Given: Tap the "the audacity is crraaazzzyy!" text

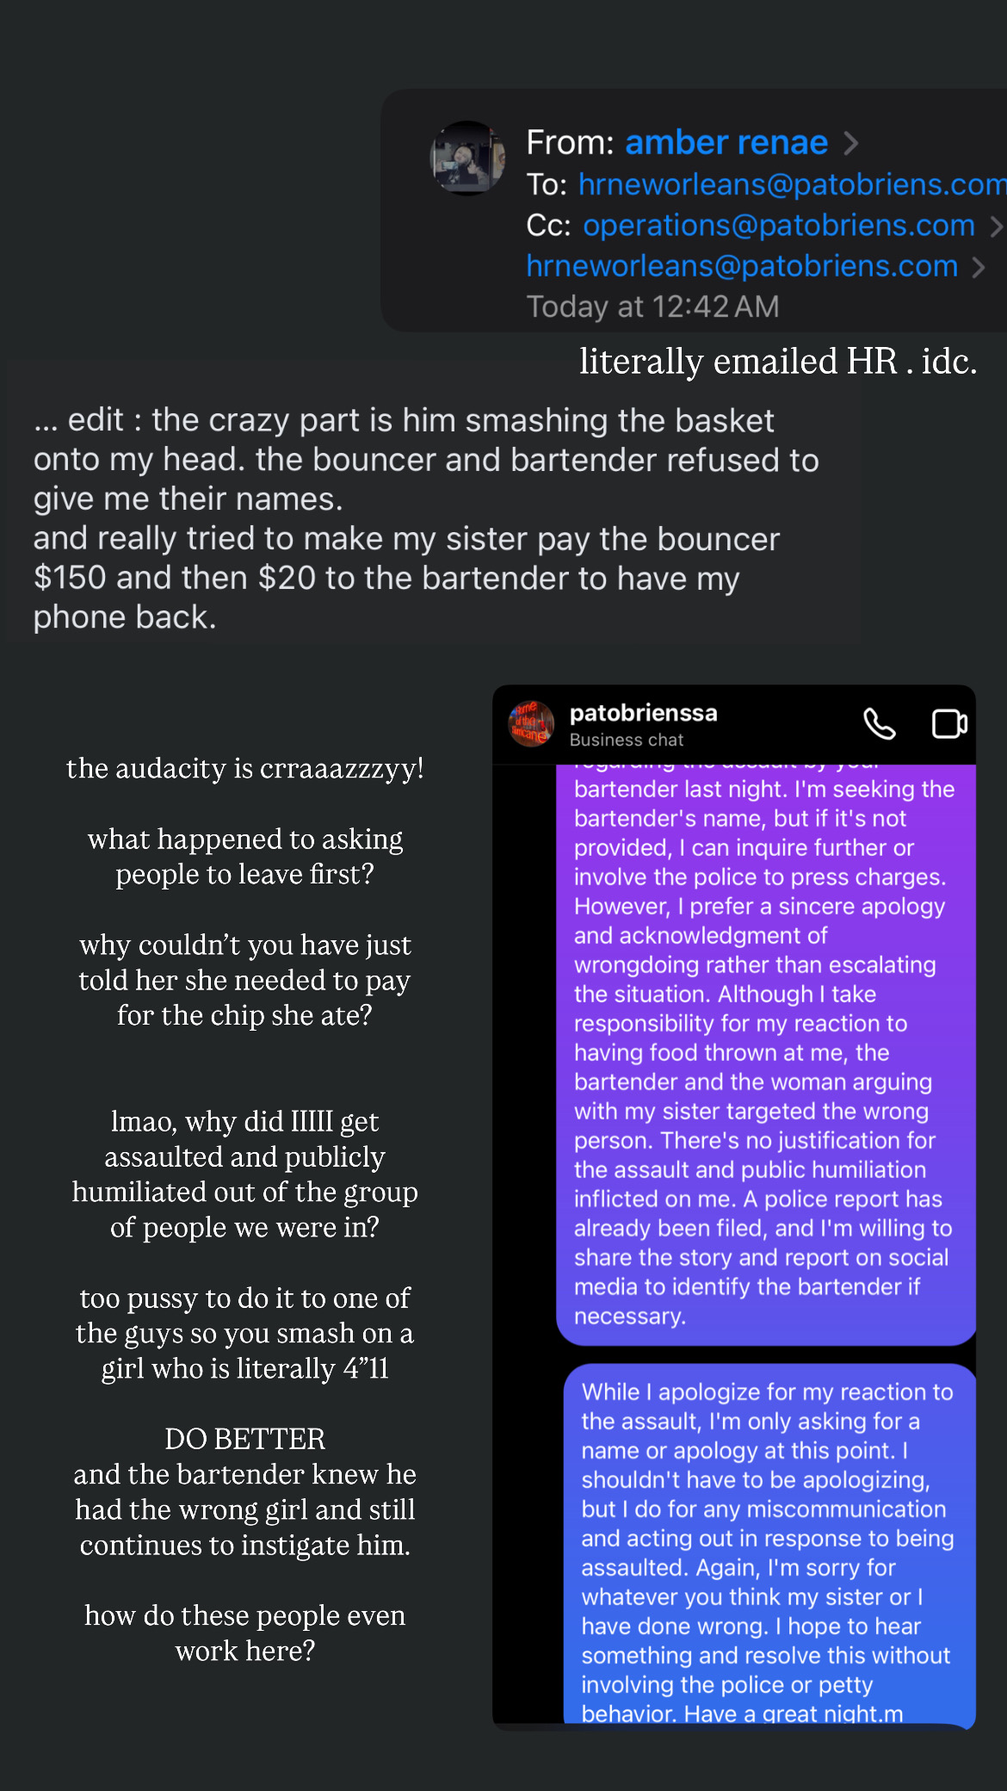Looking at the screenshot, I should [245, 768].
